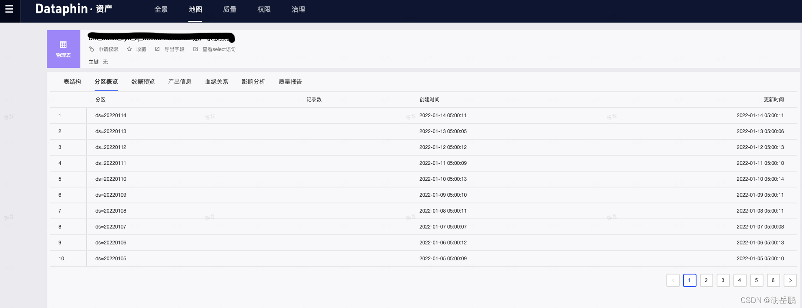This screenshot has width=802, height=308.
Task: Click 导出字段 link
Action: (175, 49)
